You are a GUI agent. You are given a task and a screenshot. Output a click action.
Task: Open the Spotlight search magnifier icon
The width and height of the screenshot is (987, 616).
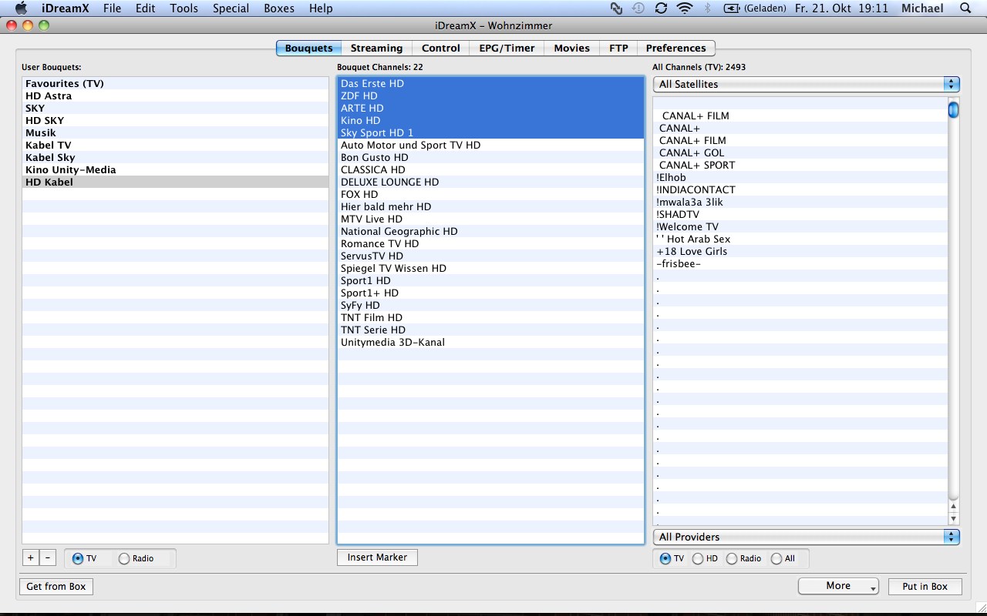[965, 8]
